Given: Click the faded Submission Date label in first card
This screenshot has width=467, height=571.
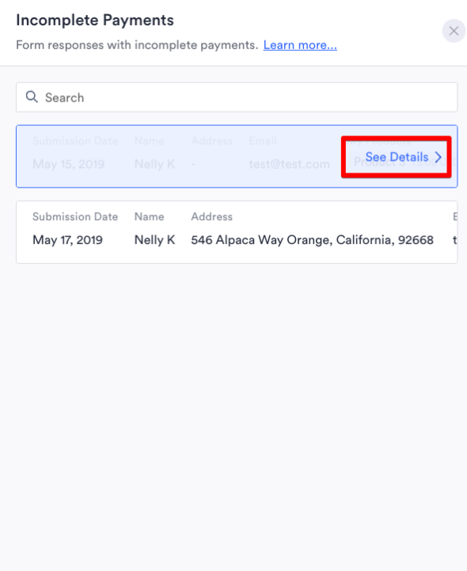Looking at the screenshot, I should pyautogui.click(x=75, y=141).
